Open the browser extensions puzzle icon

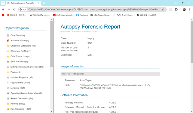pyautogui.click(x=176, y=10)
